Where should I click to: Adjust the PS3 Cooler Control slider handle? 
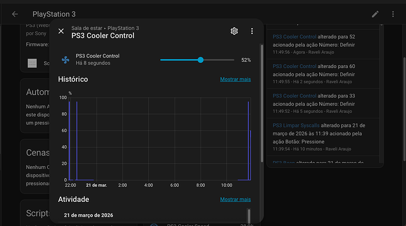click(201, 60)
